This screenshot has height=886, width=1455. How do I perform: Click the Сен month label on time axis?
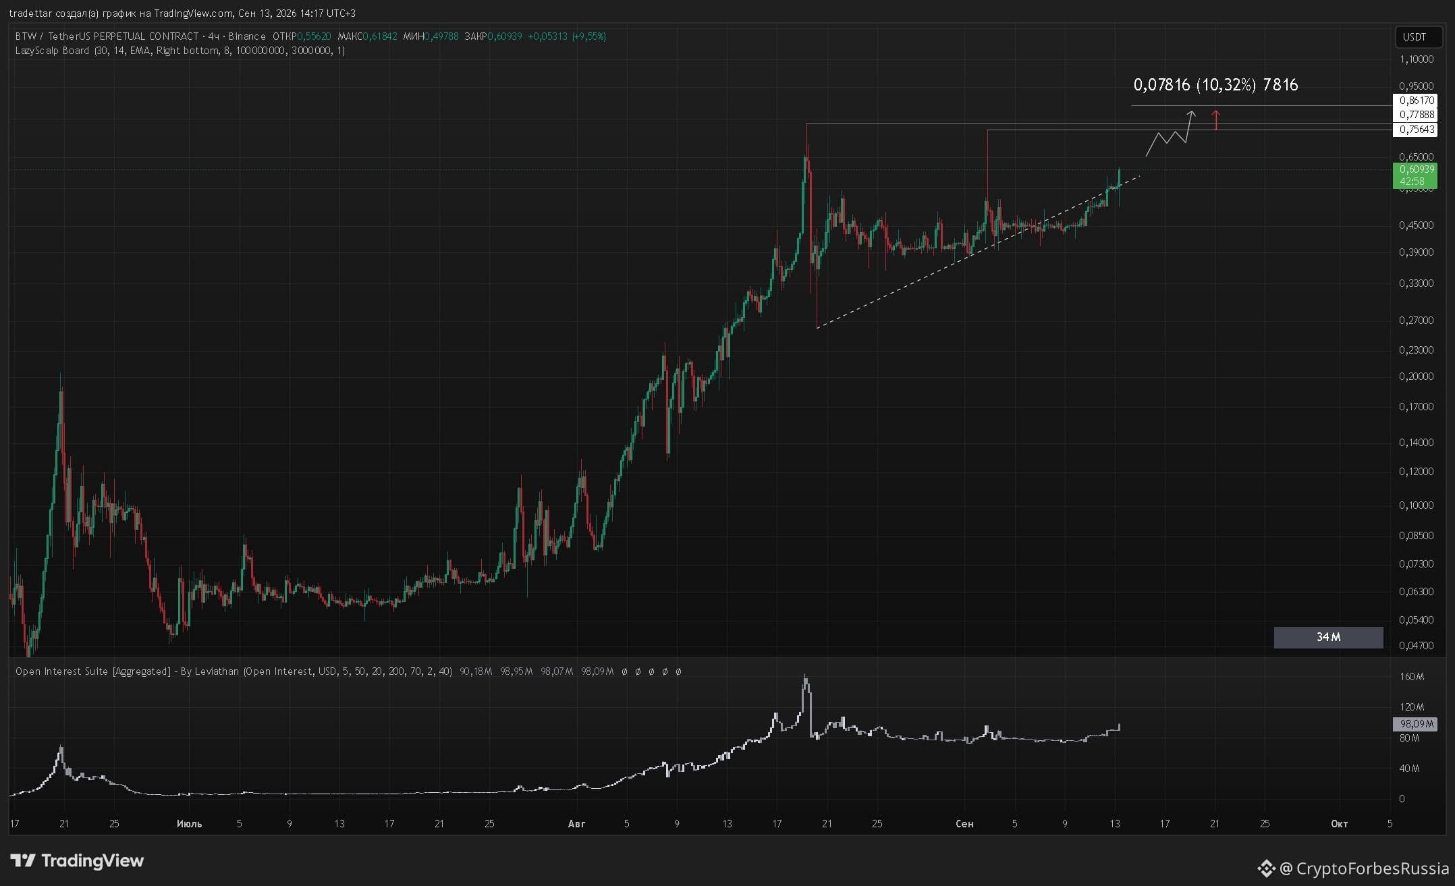[x=964, y=823]
